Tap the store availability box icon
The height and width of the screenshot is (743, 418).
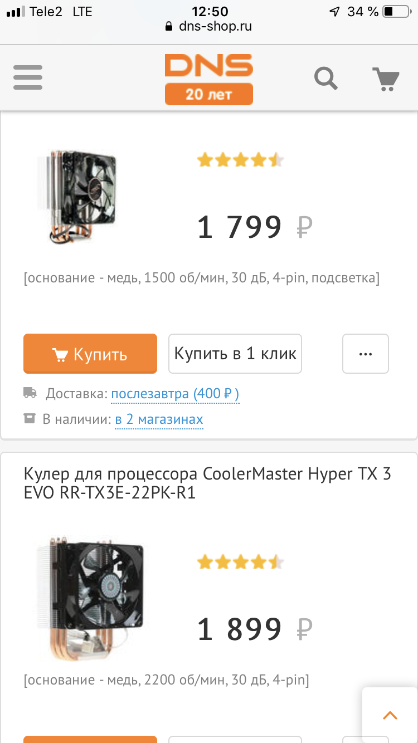[x=29, y=418]
